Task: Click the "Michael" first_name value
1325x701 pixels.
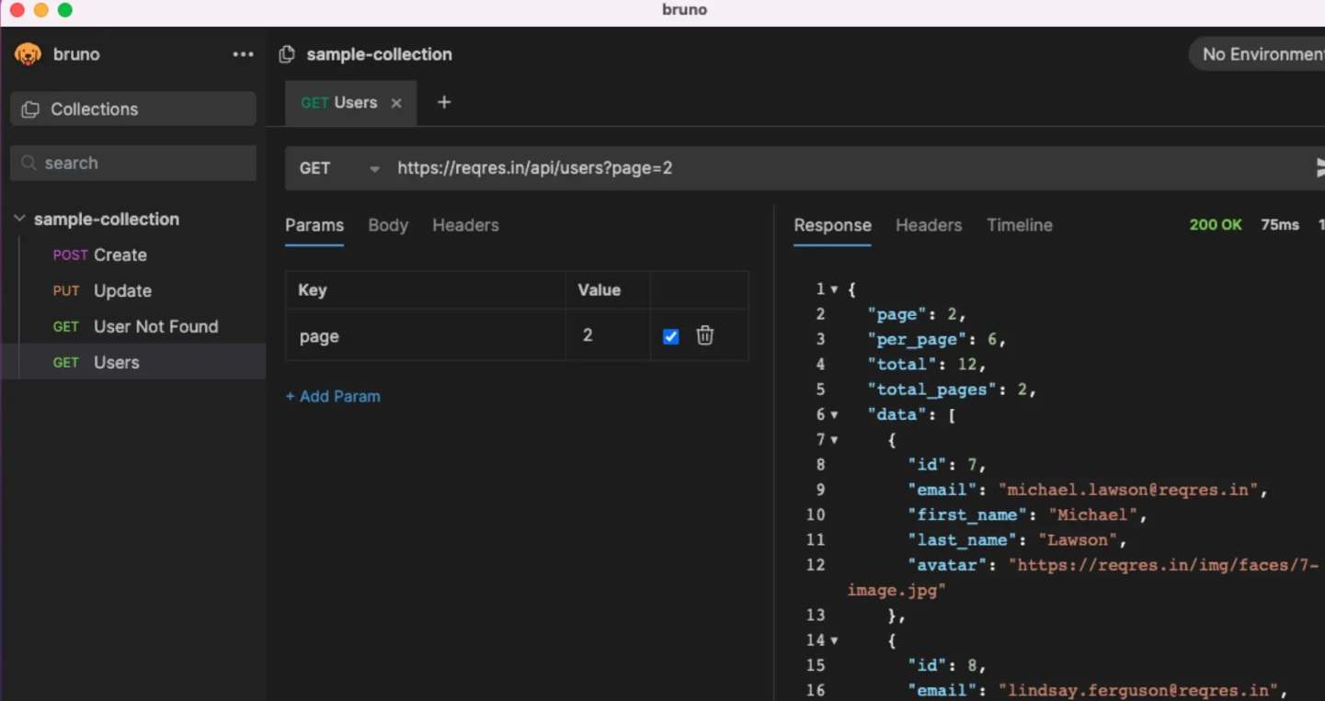Action: tap(1093, 515)
